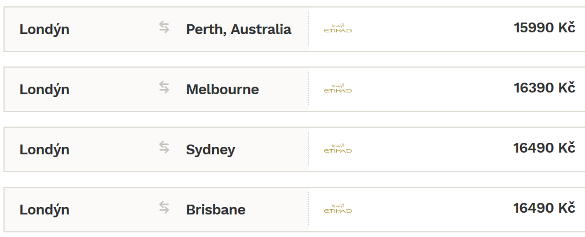
Task: Open the Sydney destination link
Action: tap(210, 150)
